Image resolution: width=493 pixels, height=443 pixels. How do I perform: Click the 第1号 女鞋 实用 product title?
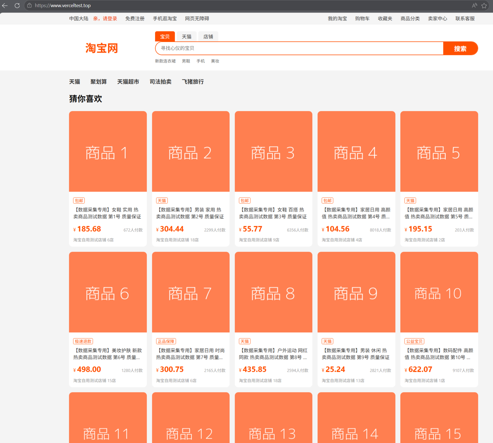tap(107, 213)
